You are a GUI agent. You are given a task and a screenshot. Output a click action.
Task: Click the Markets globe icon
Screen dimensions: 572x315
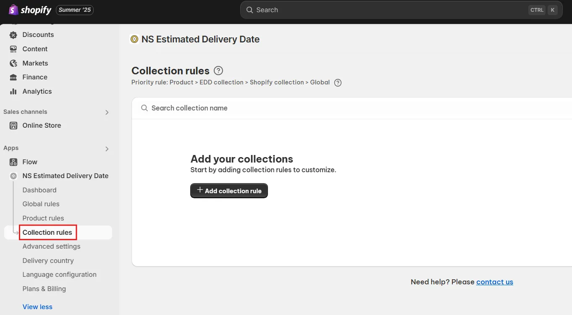(13, 63)
